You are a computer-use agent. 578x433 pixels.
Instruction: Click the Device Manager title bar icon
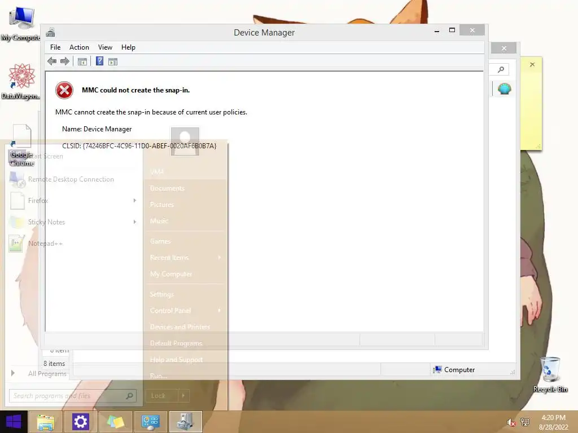(x=50, y=32)
